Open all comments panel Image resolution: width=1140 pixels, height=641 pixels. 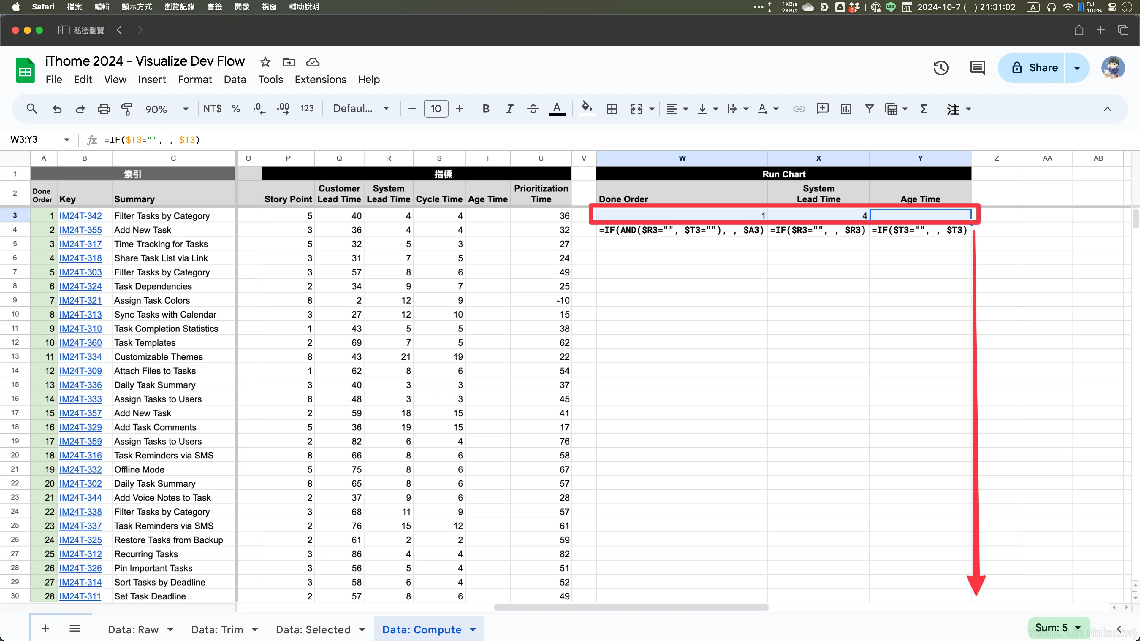click(978, 68)
